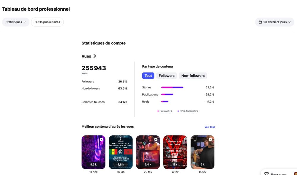Click the blue Non-followers legend dot
297x175 pixels.
coord(178,111)
